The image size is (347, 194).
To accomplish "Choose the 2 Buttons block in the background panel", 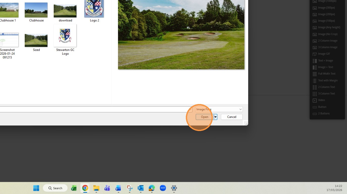I will [x=321, y=113].
